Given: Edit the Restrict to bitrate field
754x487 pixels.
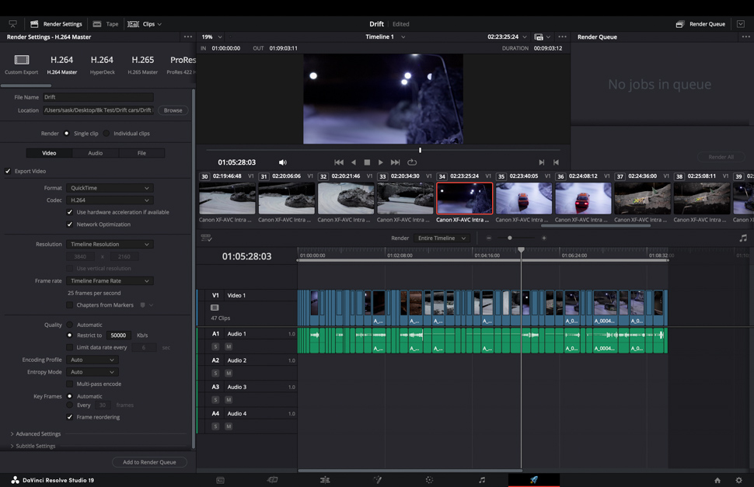Looking at the screenshot, I should point(119,336).
